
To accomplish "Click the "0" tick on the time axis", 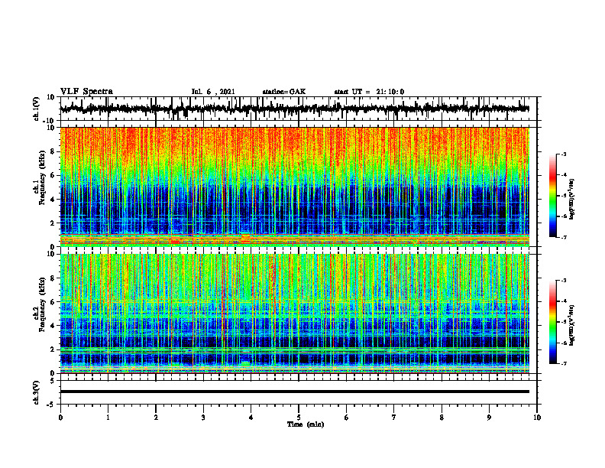I will click(x=60, y=418).
